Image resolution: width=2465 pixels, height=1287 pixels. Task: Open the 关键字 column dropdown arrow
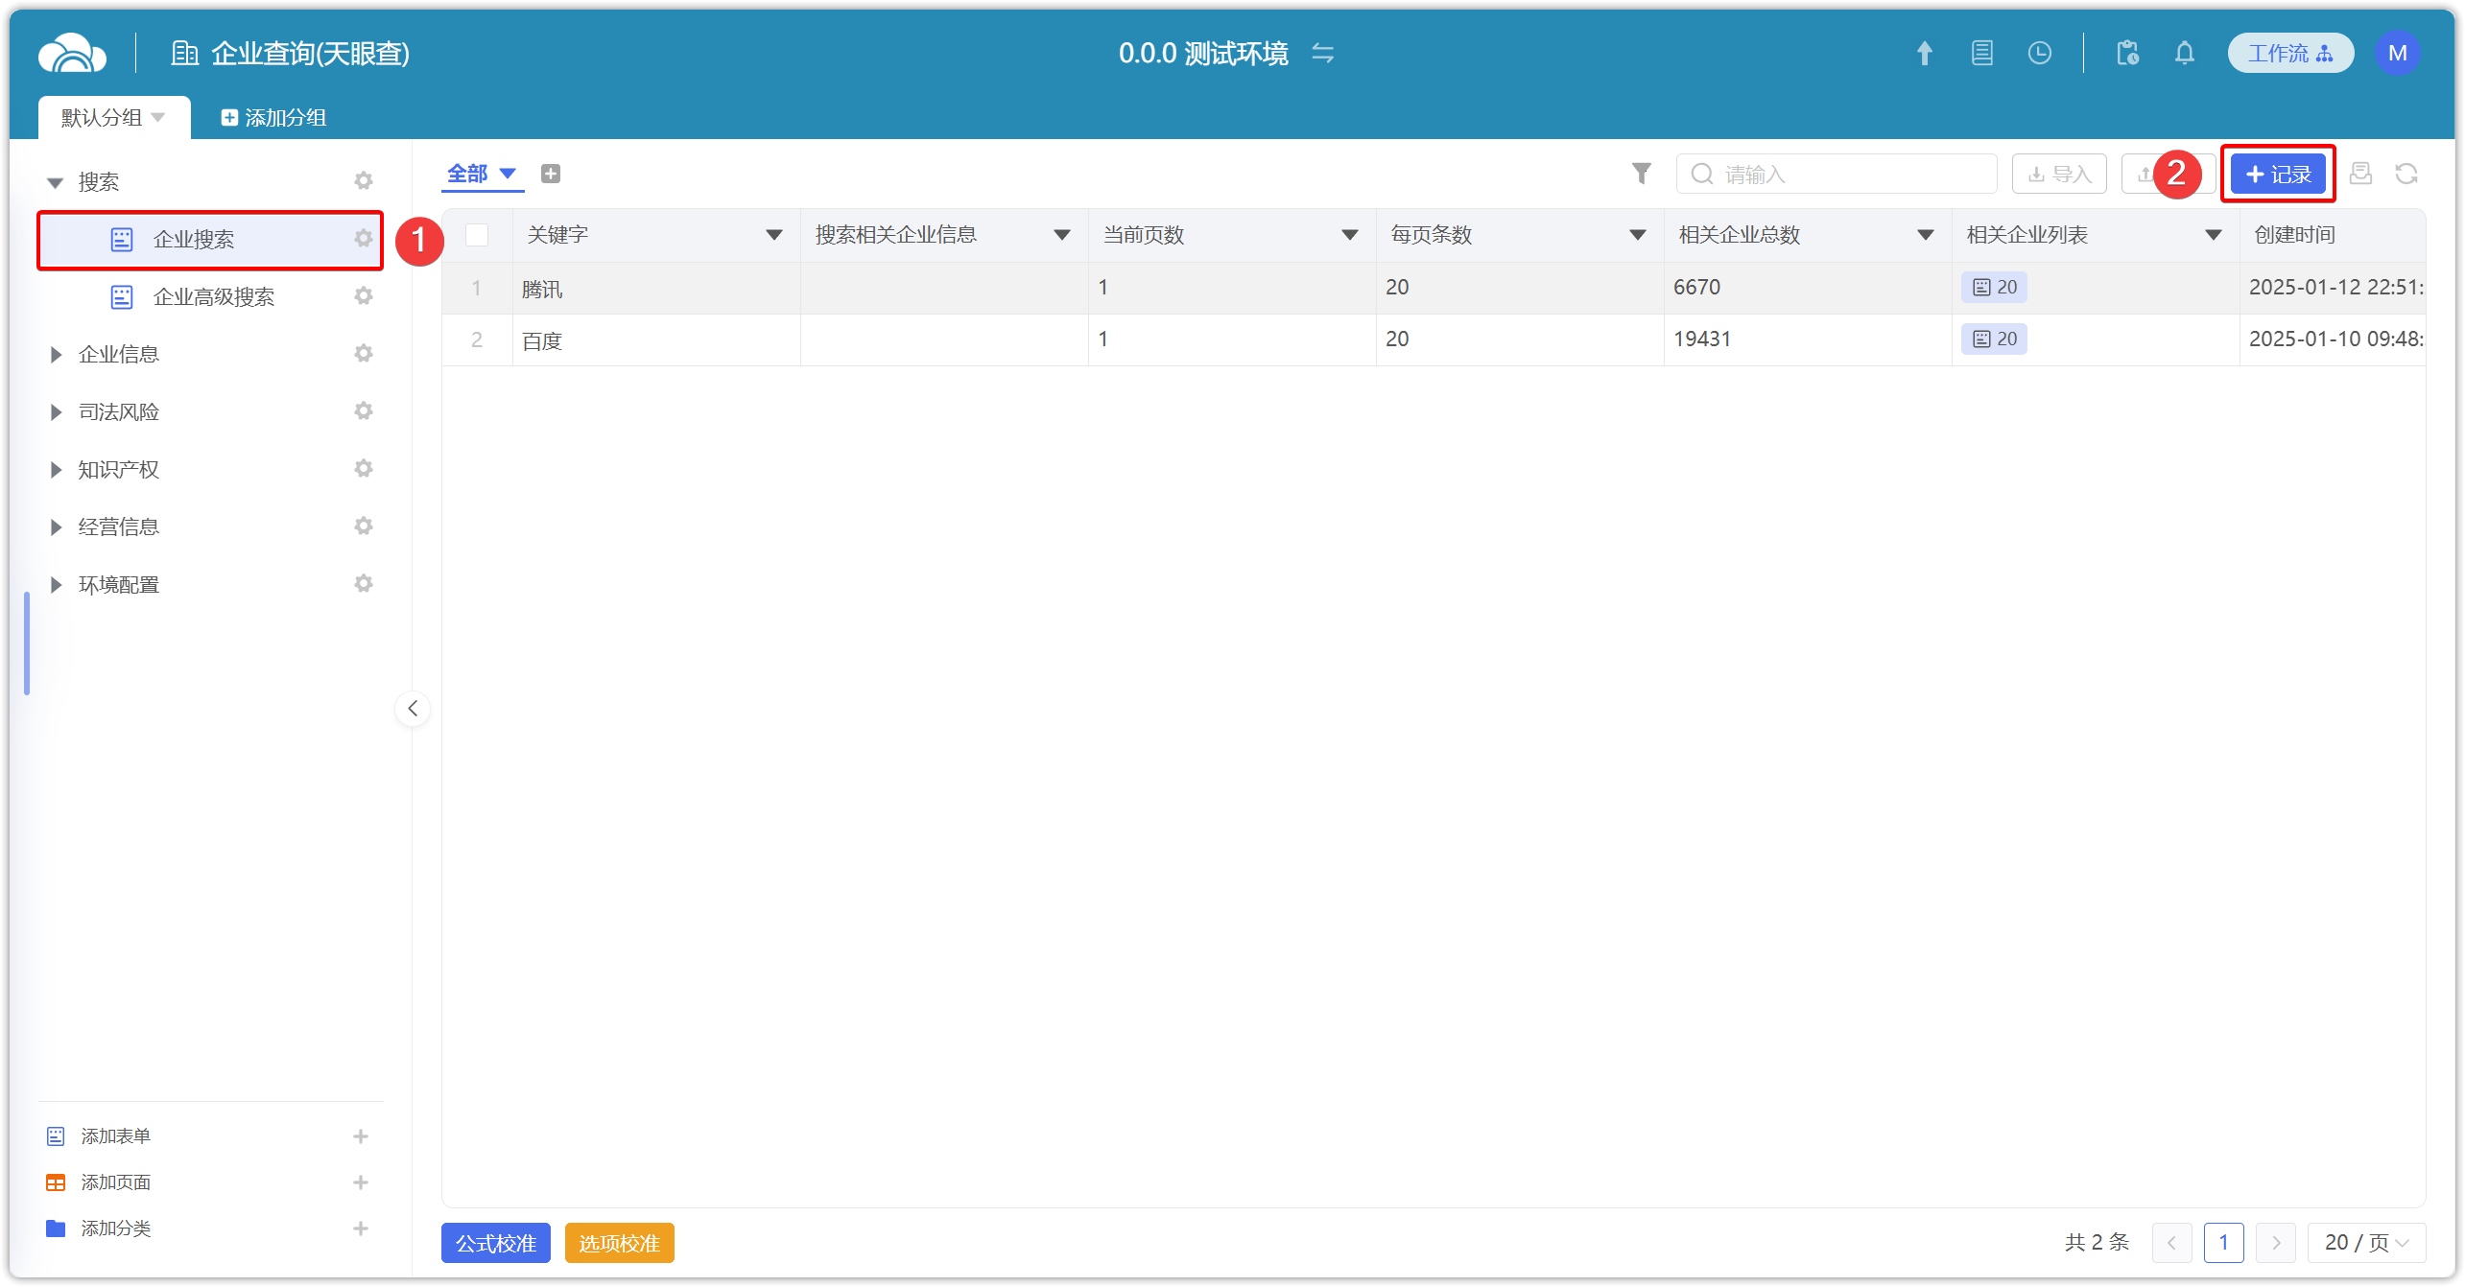click(x=773, y=235)
